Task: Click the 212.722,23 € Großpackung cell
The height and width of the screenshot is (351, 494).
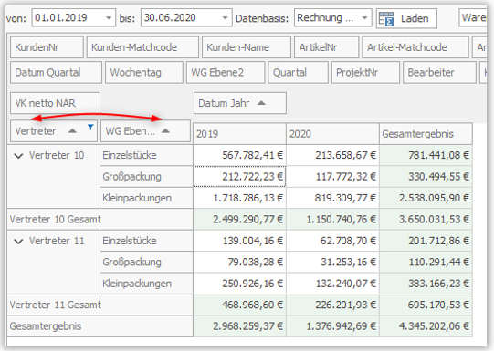Action: click(240, 177)
